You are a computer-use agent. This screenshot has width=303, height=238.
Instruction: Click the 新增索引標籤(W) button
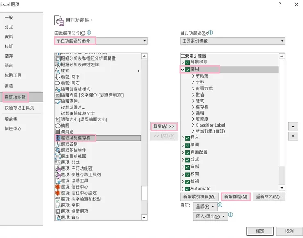199,197
